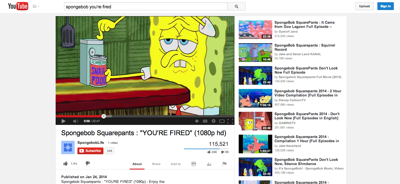Click the magnifying glass search button
The width and height of the screenshot is (400, 184).
(x=236, y=6)
